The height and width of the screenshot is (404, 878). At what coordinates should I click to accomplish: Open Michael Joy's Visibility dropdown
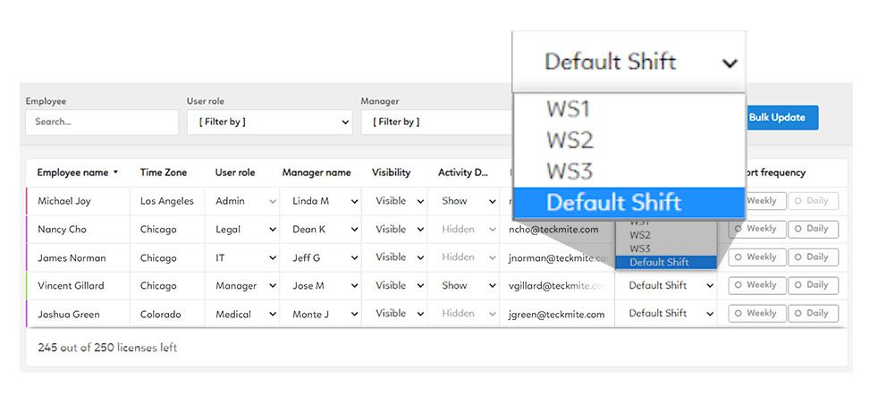(x=400, y=201)
